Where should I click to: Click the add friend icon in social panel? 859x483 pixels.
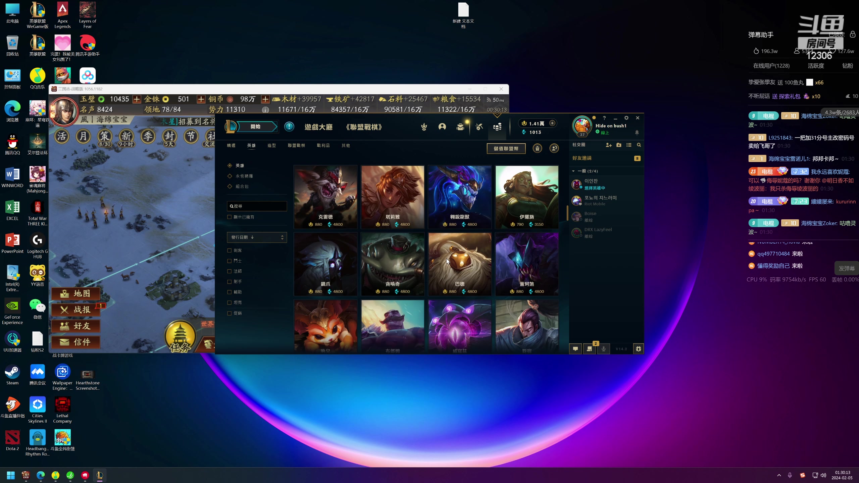(609, 145)
